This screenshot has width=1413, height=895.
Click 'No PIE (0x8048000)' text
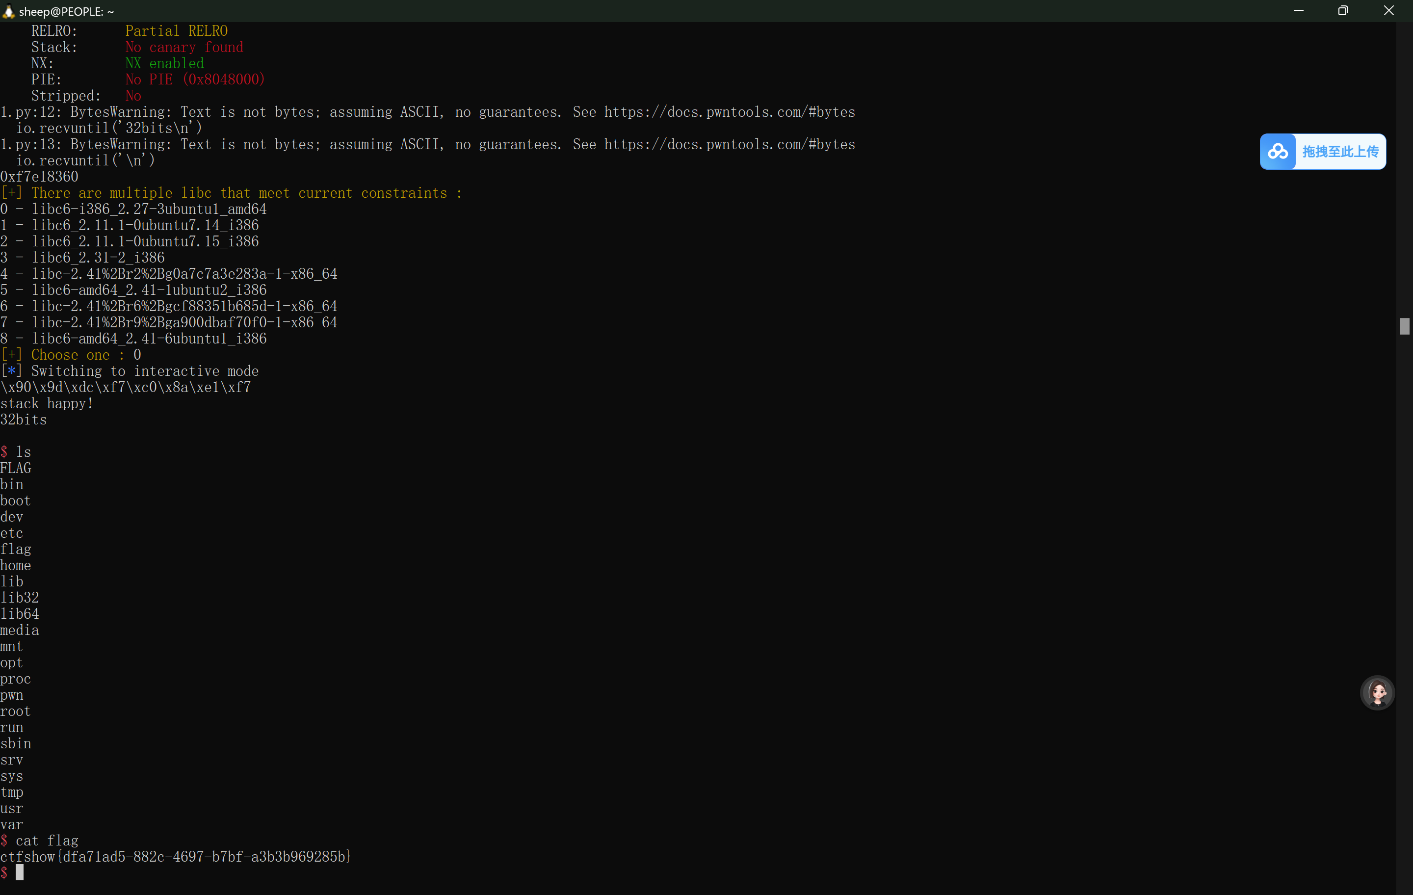(x=195, y=79)
